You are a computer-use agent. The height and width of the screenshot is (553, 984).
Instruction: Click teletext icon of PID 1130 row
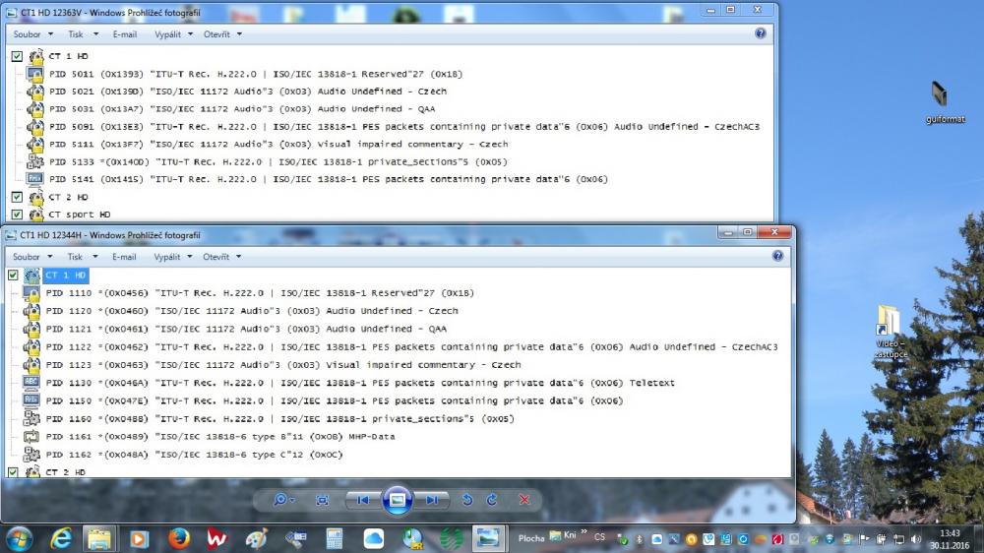(x=31, y=382)
